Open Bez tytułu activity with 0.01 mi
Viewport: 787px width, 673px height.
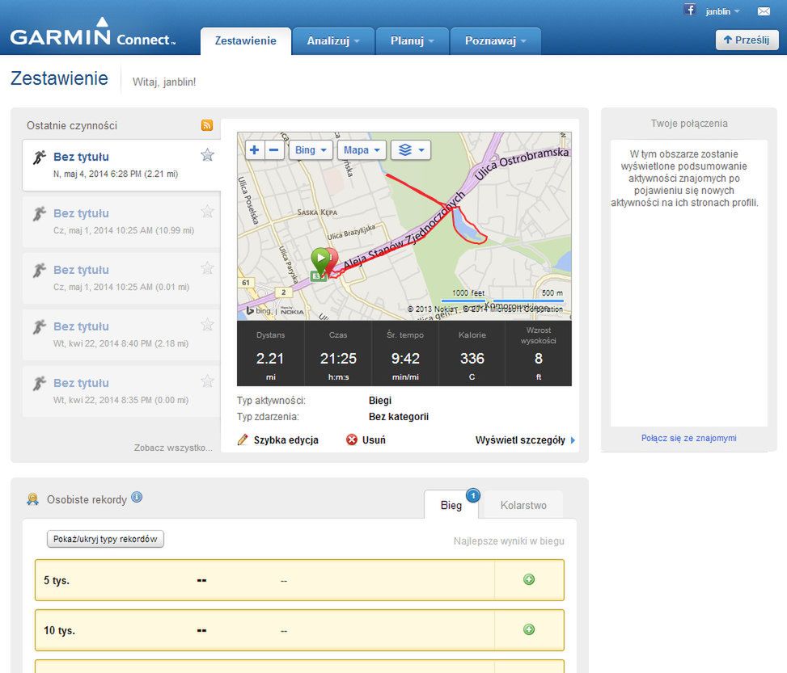(81, 271)
